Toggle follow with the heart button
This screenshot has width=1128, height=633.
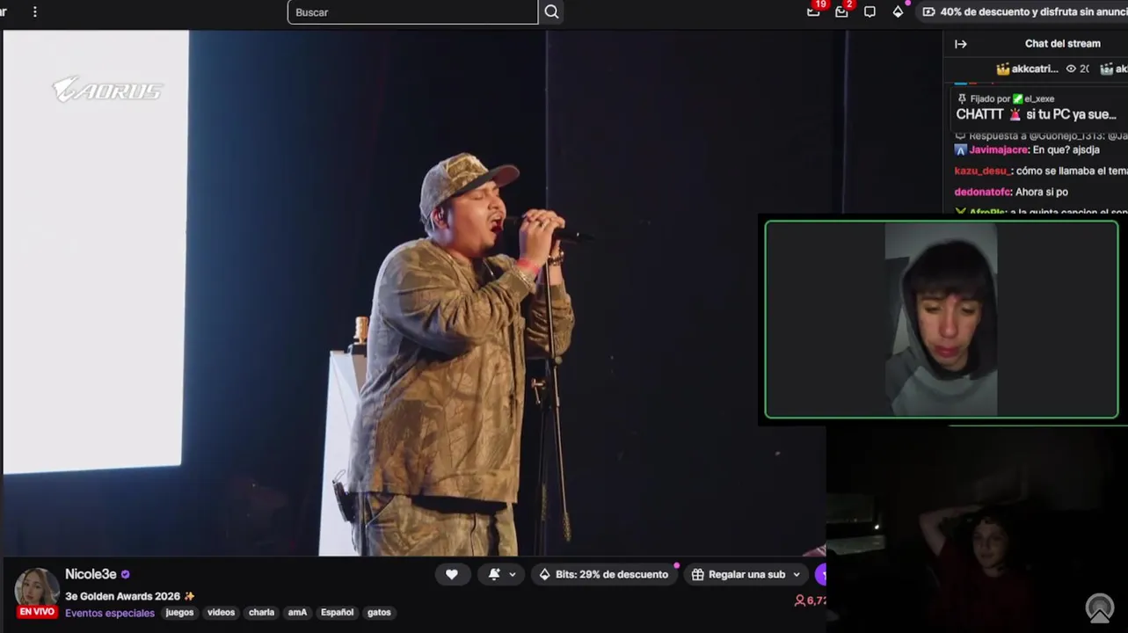click(x=452, y=574)
